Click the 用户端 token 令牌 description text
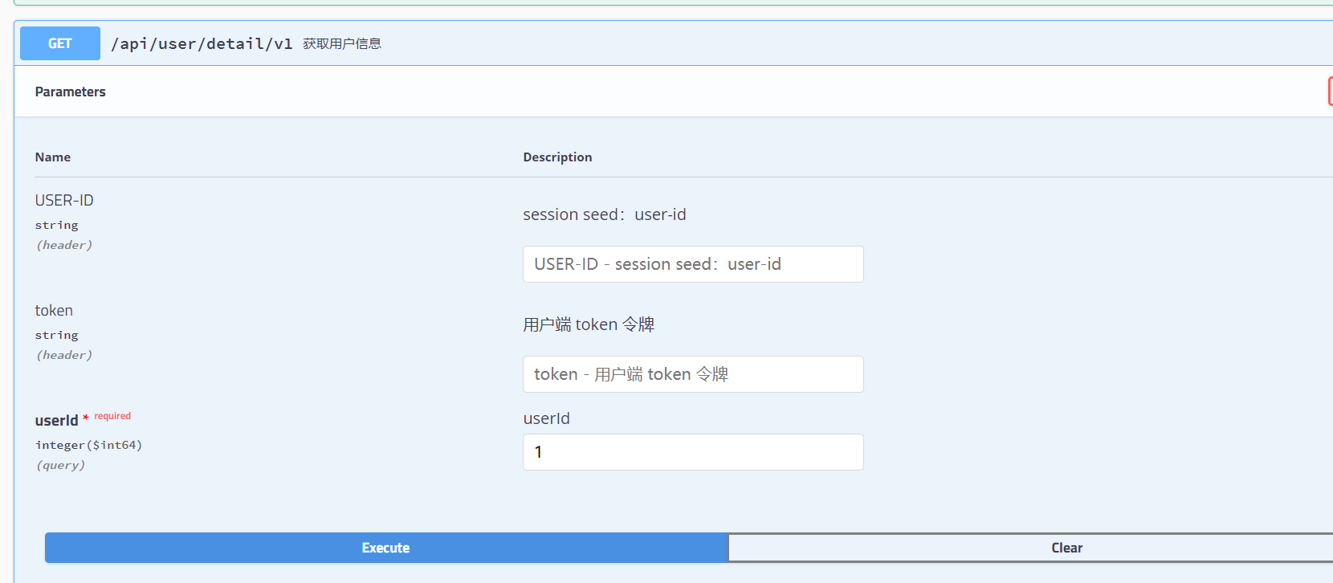 coord(589,324)
